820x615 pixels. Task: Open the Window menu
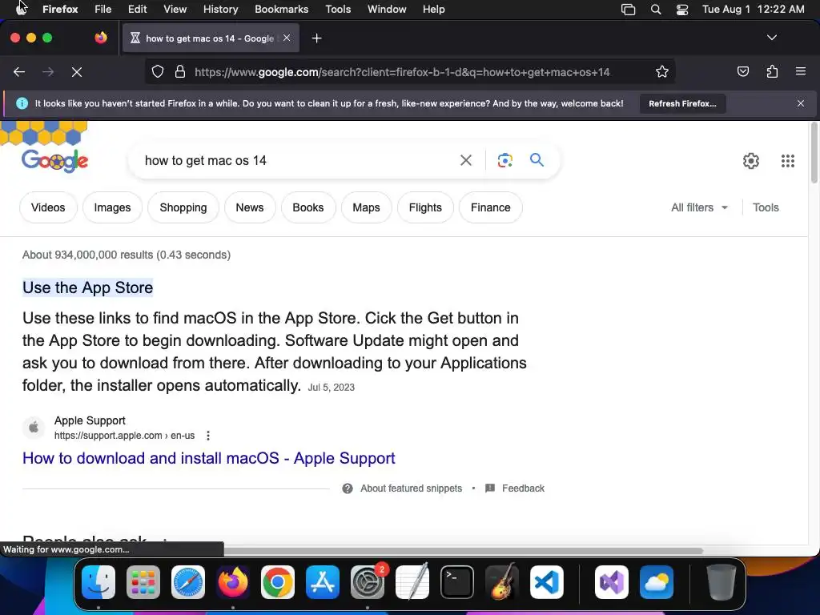(x=387, y=9)
